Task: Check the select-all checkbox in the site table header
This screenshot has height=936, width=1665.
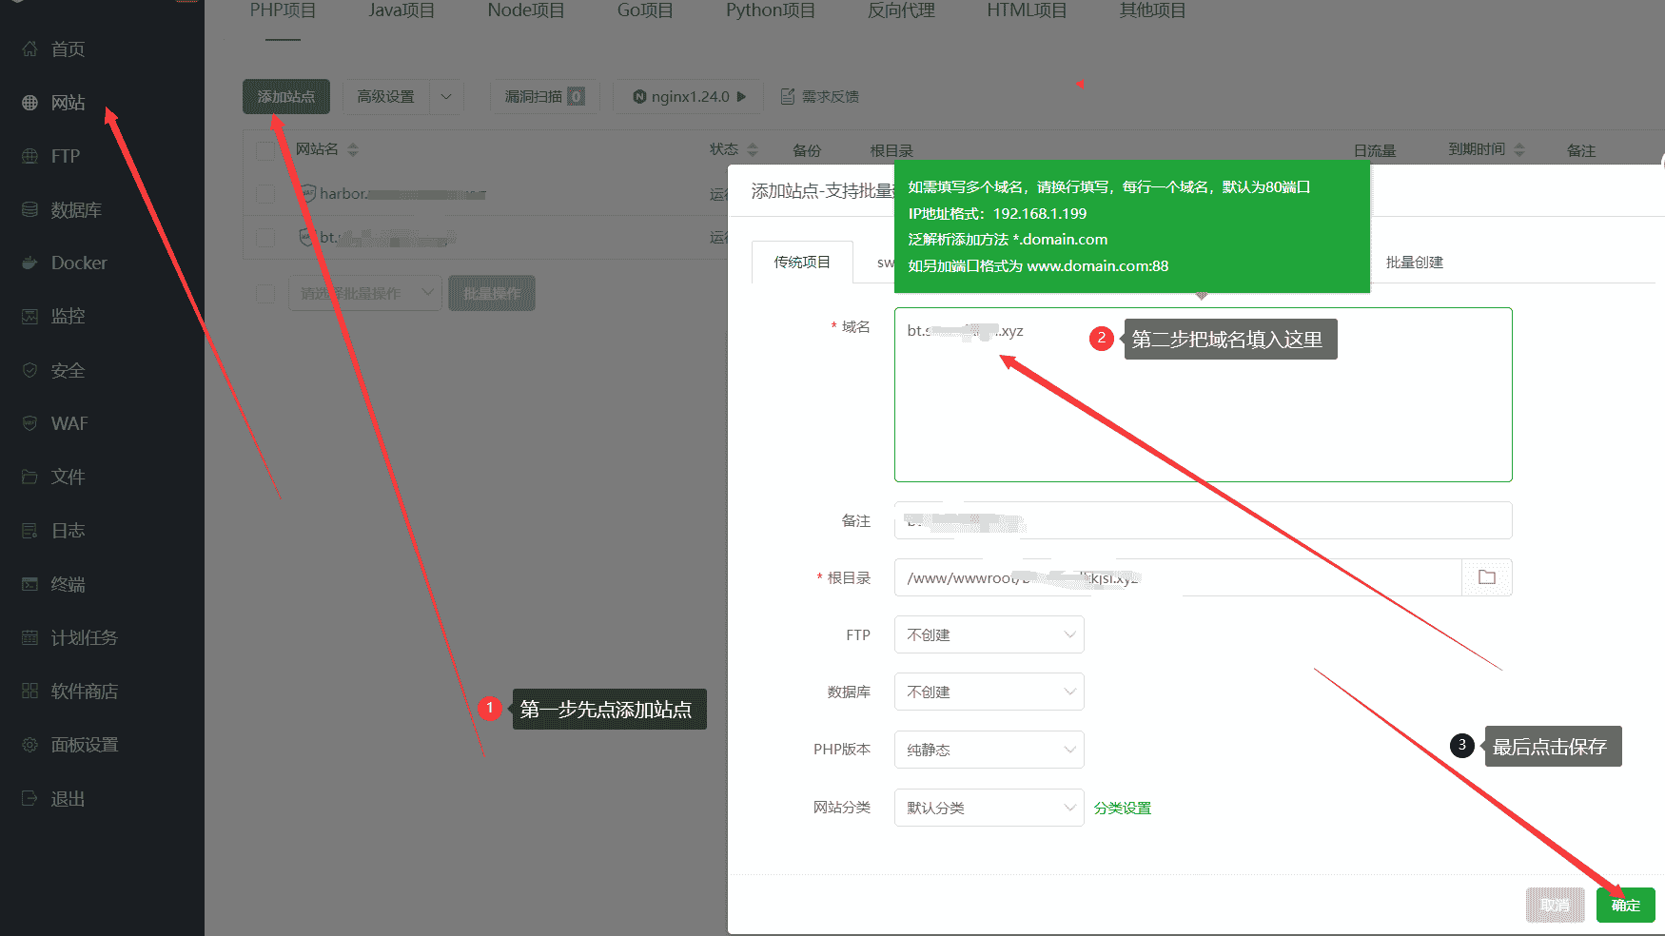Action: click(264, 149)
